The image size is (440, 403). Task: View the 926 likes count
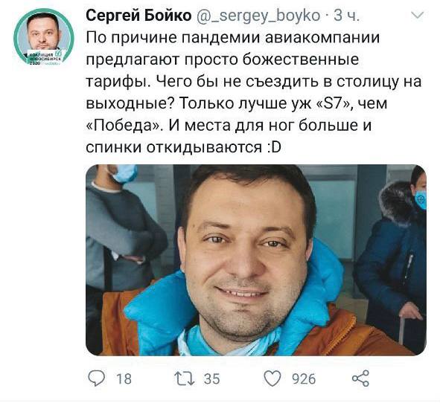pyautogui.click(x=304, y=379)
